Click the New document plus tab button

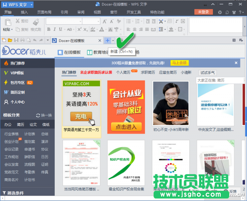pos(107,40)
